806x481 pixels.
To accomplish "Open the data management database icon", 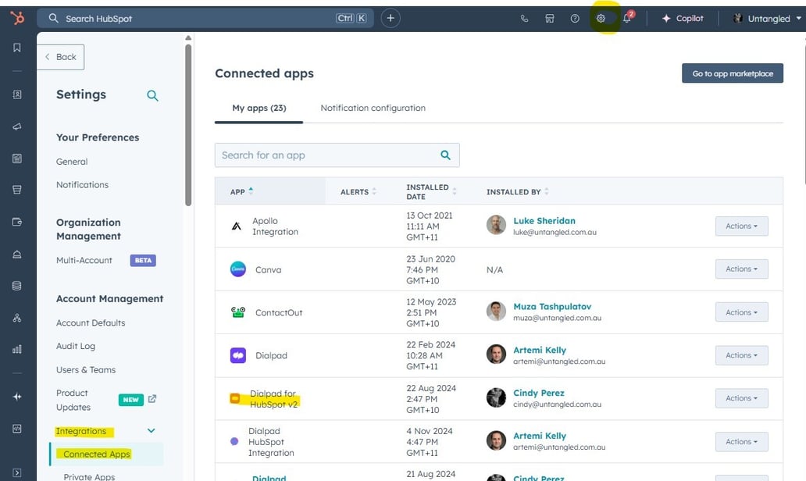I will pos(17,286).
